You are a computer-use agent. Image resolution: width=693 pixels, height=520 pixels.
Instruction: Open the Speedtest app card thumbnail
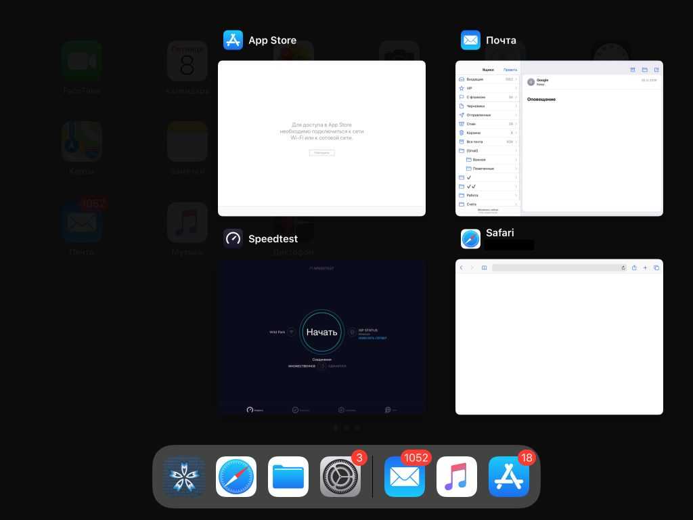point(321,337)
